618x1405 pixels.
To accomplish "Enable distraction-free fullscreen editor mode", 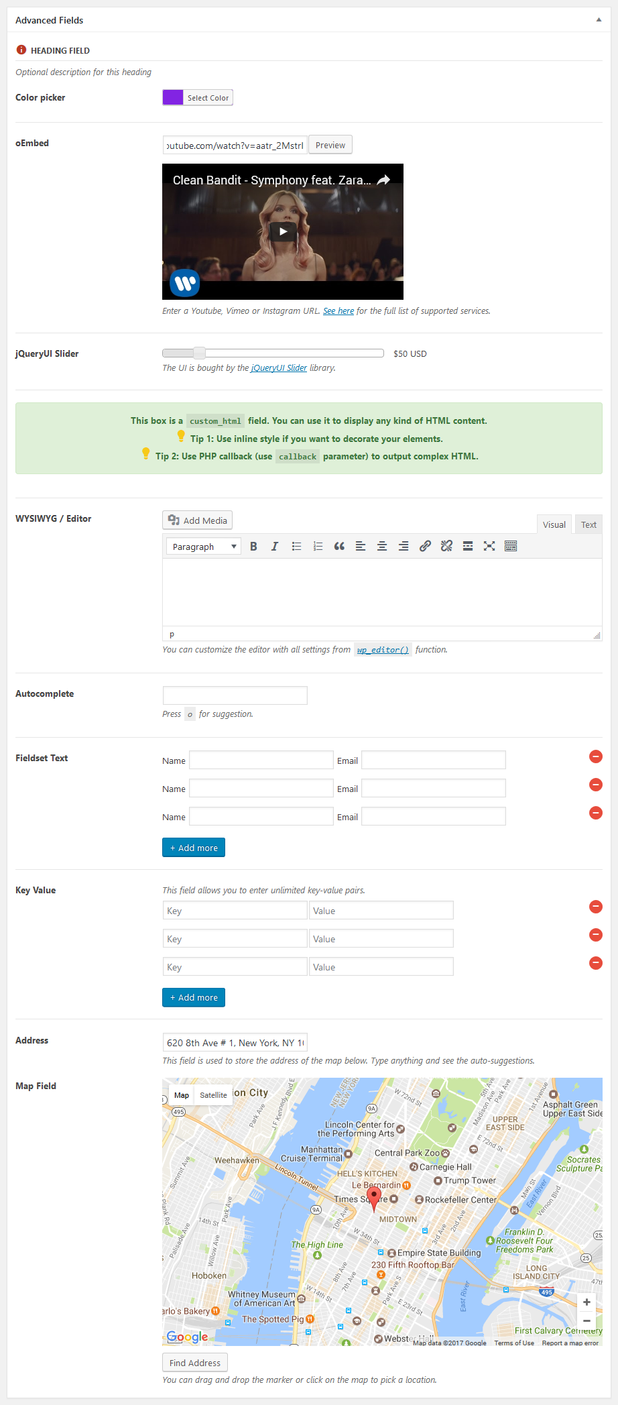I will pyautogui.click(x=489, y=547).
